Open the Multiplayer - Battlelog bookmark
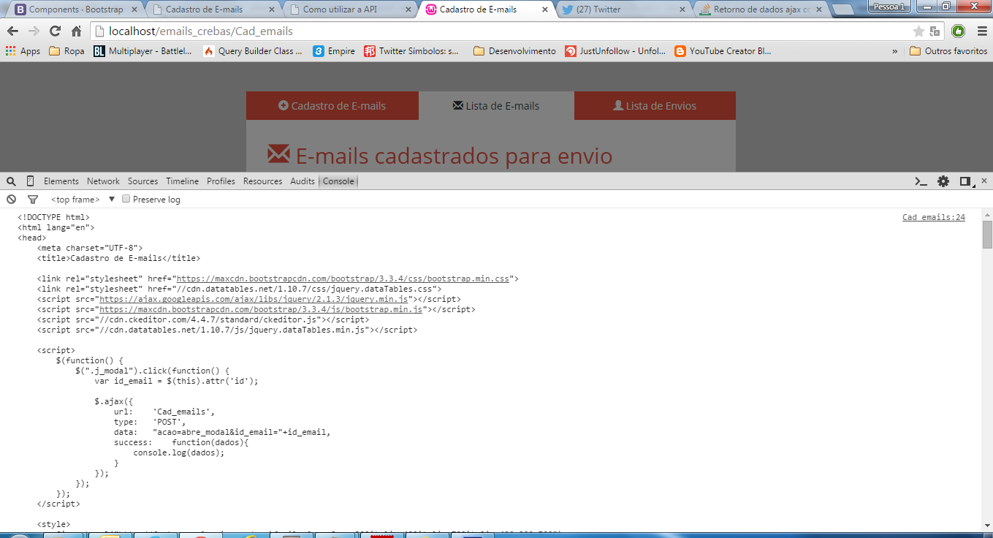993x538 pixels. pos(143,51)
